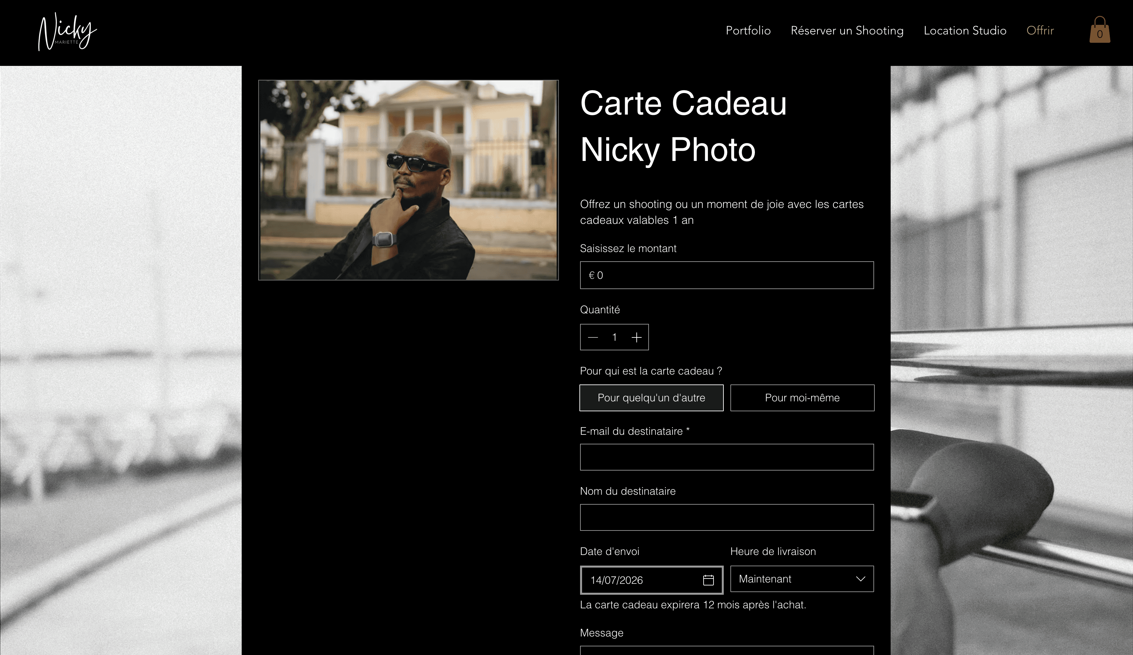Click the 'Saisissez le montant' label
This screenshot has width=1133, height=655.
tap(628, 249)
